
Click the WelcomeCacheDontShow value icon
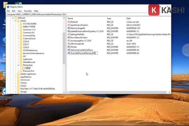pyautogui.click(x=68, y=50)
